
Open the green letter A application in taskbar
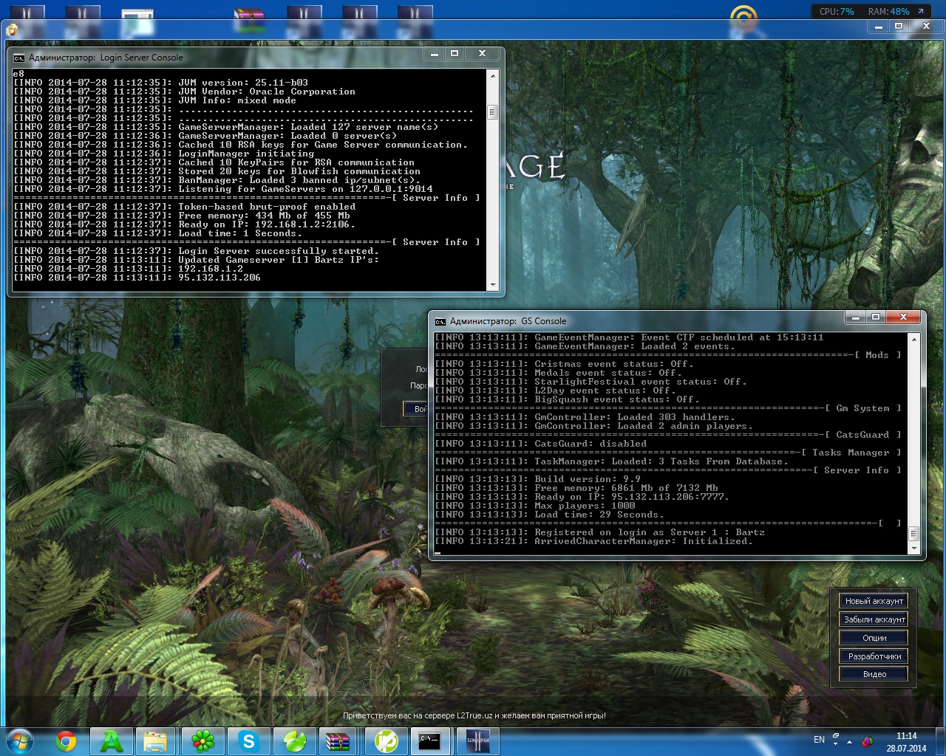click(x=112, y=740)
